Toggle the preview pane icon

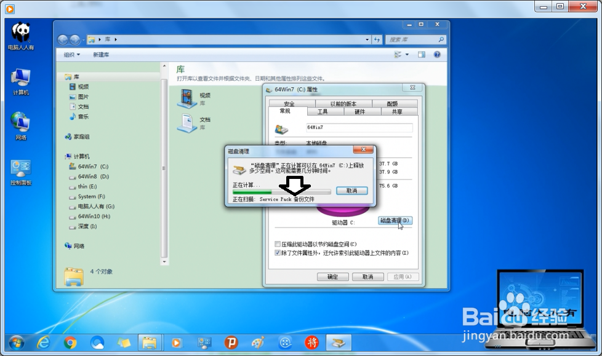point(422,55)
